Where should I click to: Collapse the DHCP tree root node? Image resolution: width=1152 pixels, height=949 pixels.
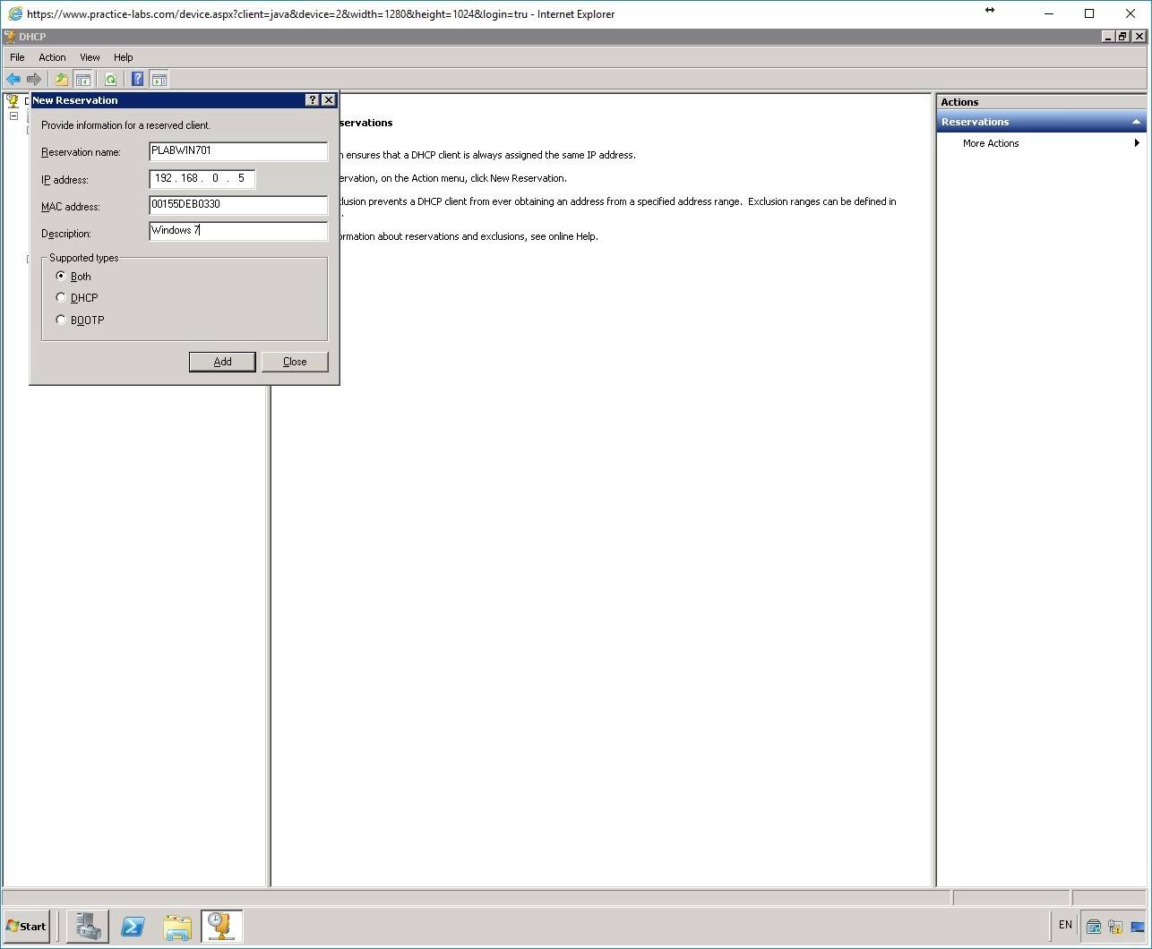pos(13,115)
